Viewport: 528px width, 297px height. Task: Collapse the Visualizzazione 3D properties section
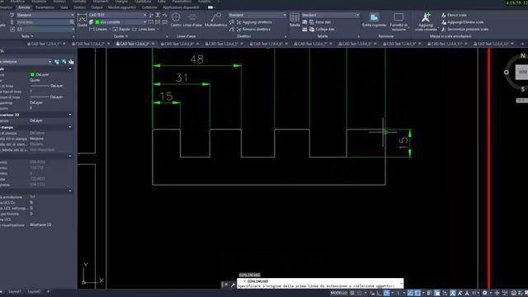tap(69, 115)
